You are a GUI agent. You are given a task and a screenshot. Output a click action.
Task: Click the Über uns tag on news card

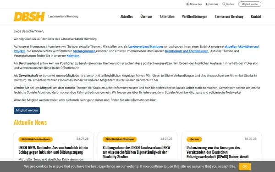pyautogui.click(x=194, y=139)
